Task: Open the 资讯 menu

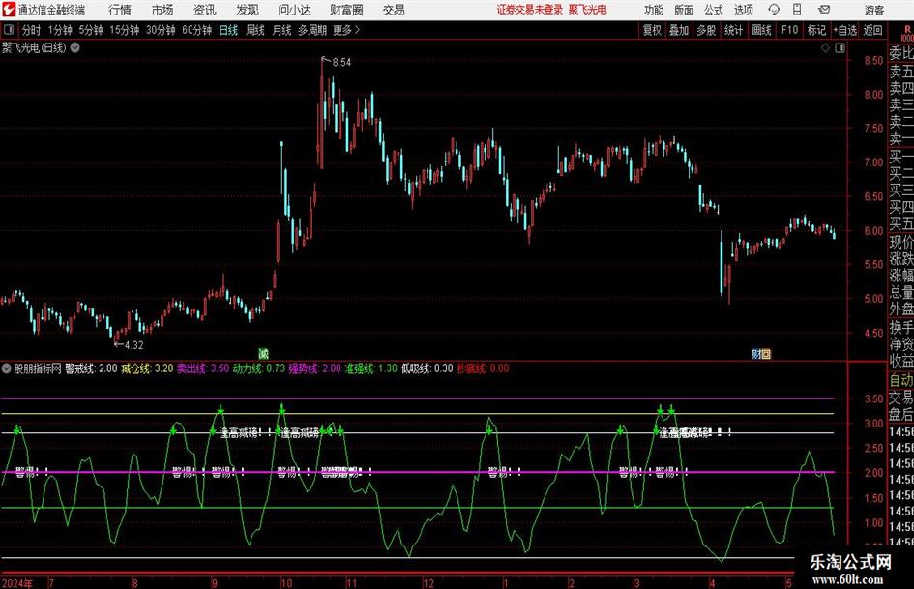Action: click(x=205, y=10)
